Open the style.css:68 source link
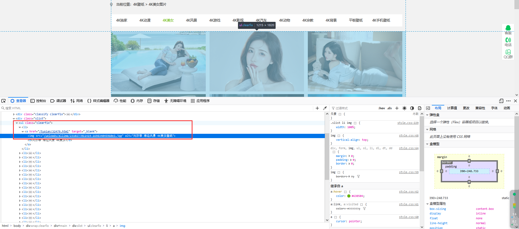This screenshot has height=229, width=519. [x=409, y=136]
